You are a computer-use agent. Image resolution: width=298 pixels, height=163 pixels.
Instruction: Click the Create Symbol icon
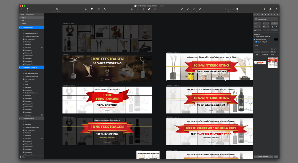(57, 9)
